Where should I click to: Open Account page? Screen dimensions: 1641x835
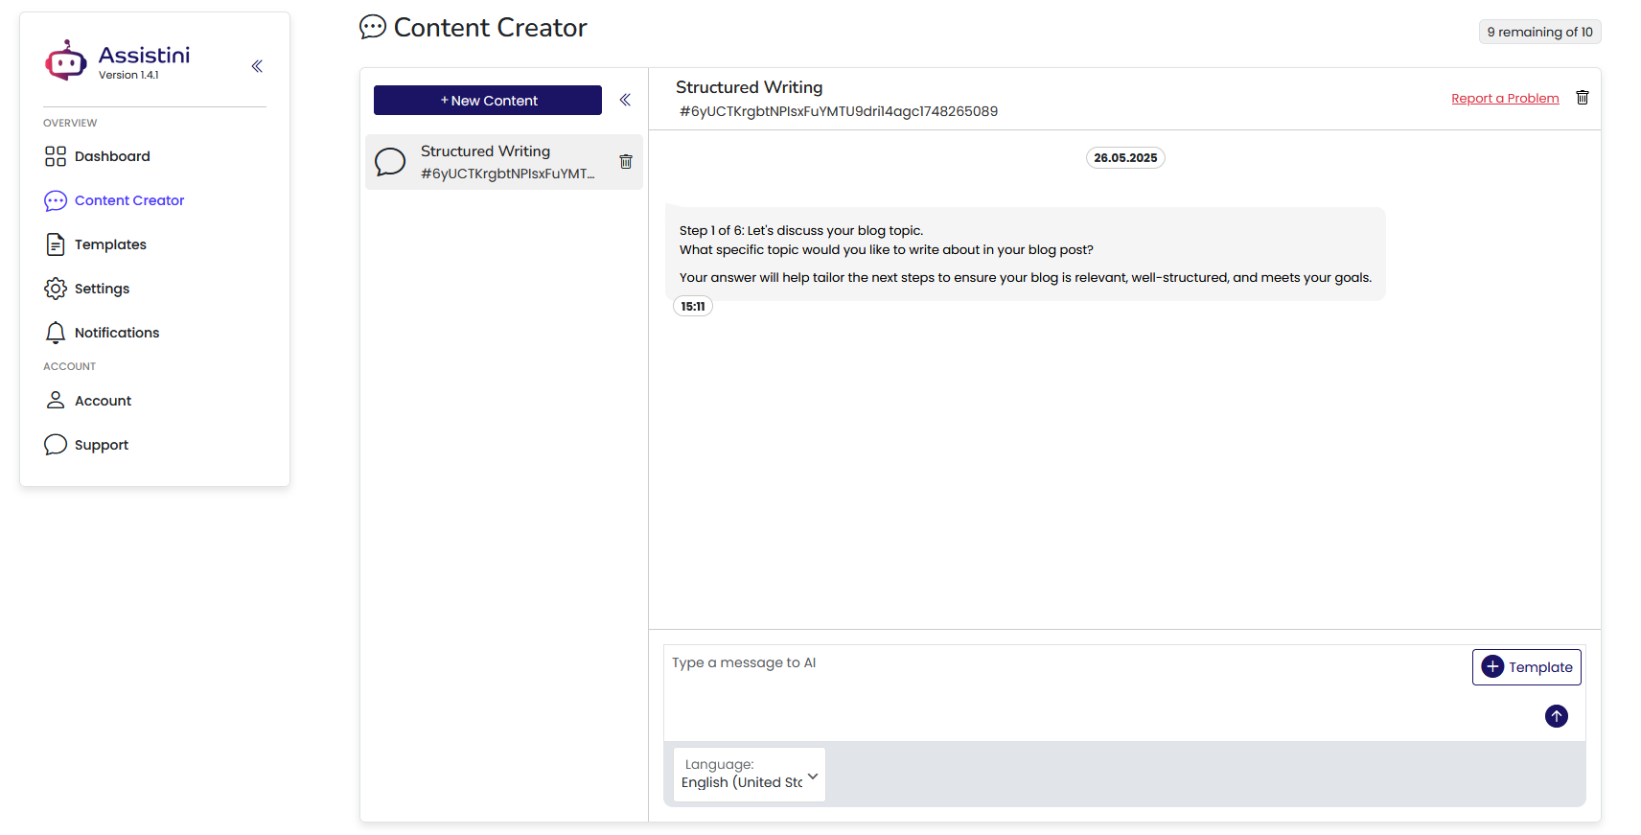(x=103, y=401)
